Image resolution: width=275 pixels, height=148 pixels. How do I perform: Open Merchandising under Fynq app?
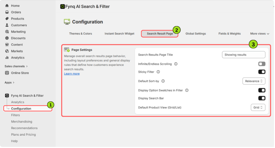coord(21,121)
